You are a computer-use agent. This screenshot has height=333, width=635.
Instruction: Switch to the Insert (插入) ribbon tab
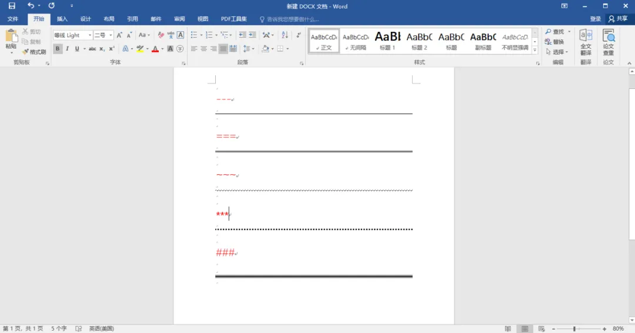pos(62,19)
